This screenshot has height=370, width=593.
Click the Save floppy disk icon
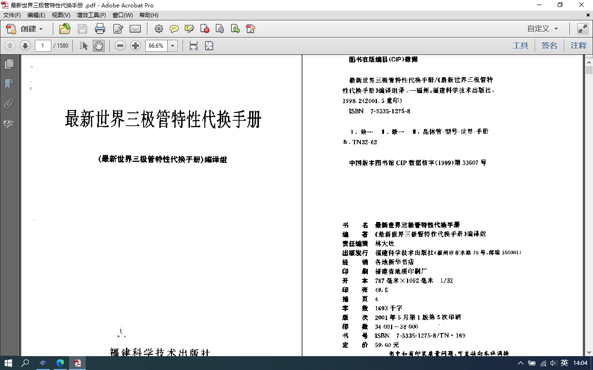pyautogui.click(x=82, y=29)
